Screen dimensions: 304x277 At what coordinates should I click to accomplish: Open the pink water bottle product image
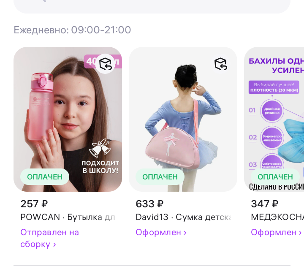click(x=68, y=119)
